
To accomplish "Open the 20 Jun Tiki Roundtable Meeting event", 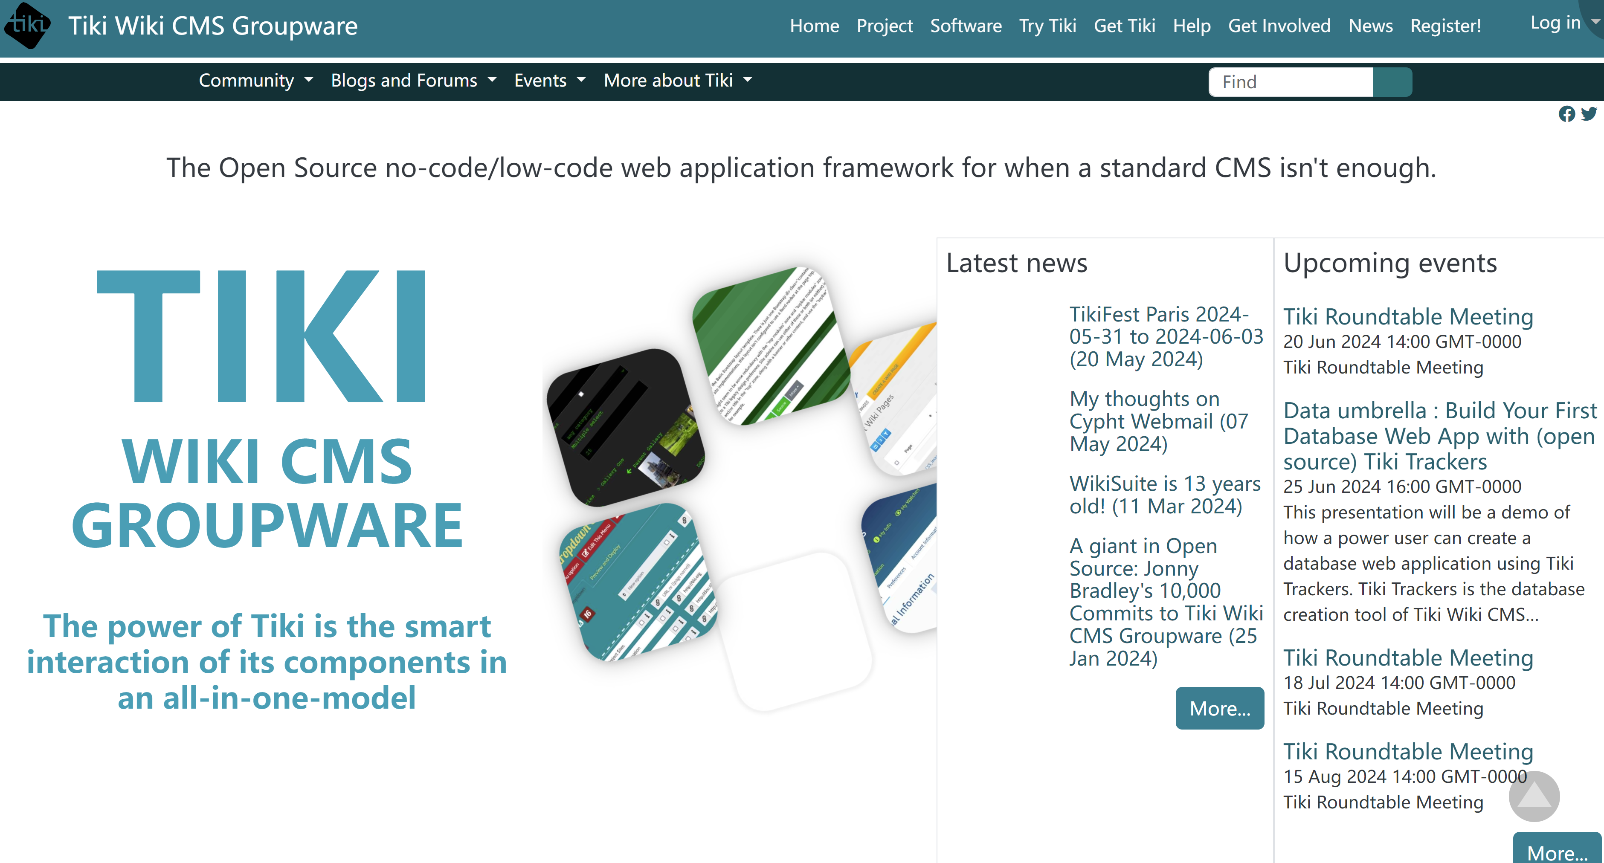I will [1408, 316].
